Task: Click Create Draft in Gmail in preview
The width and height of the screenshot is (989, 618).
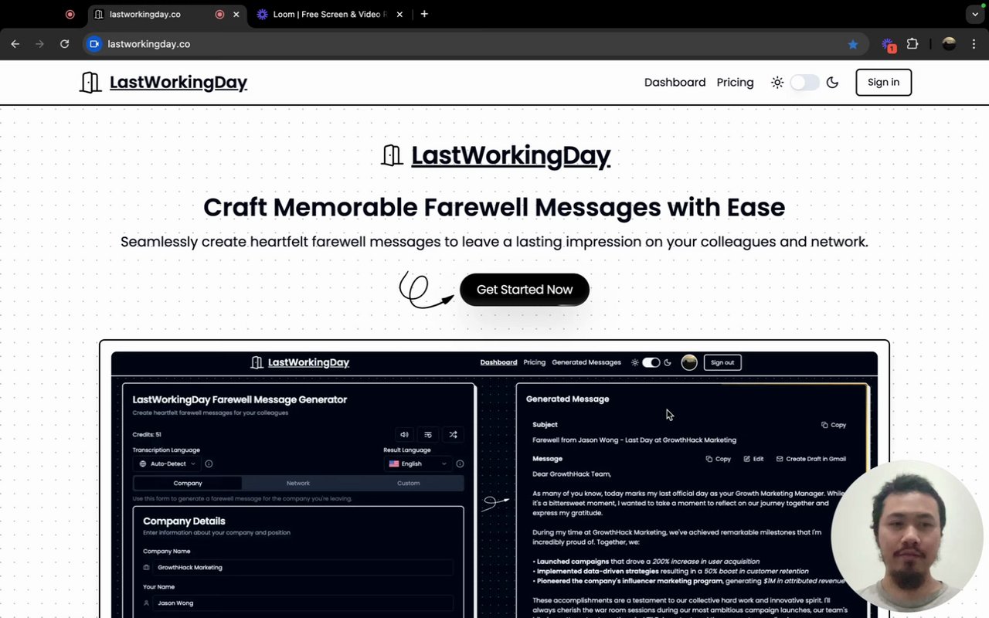Action: coord(811,459)
